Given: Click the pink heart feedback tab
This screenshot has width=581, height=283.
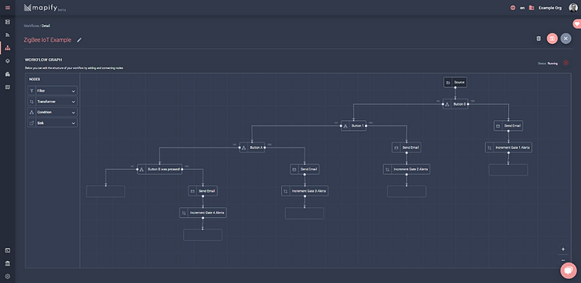Looking at the screenshot, I should click(x=577, y=24).
